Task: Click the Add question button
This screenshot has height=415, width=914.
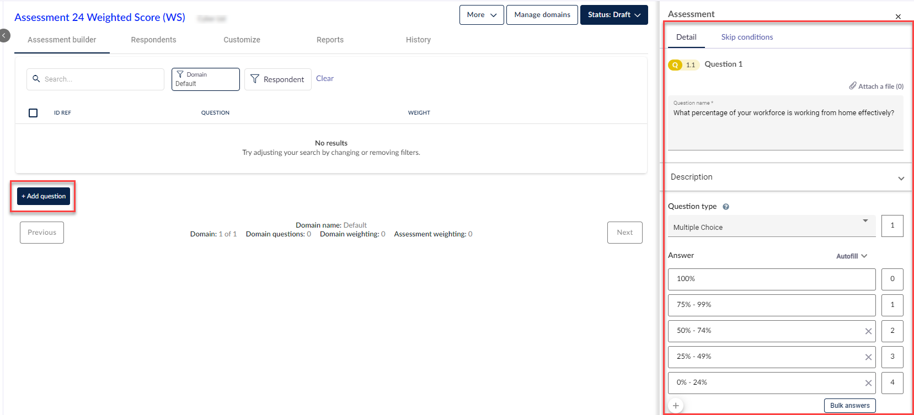Action: (44, 196)
